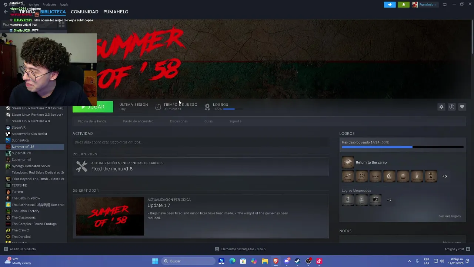474x267 pixels.
Task: Click the activity comment input field
Action: [x=201, y=142]
